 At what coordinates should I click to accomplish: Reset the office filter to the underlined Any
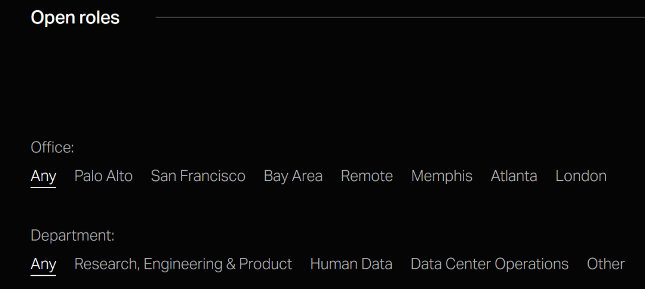[43, 176]
